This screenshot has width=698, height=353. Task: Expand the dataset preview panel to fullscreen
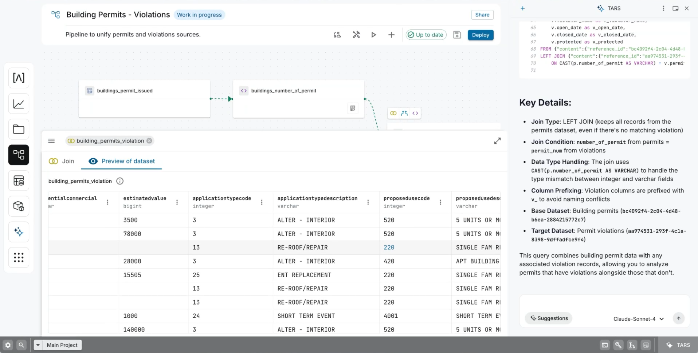(x=497, y=141)
